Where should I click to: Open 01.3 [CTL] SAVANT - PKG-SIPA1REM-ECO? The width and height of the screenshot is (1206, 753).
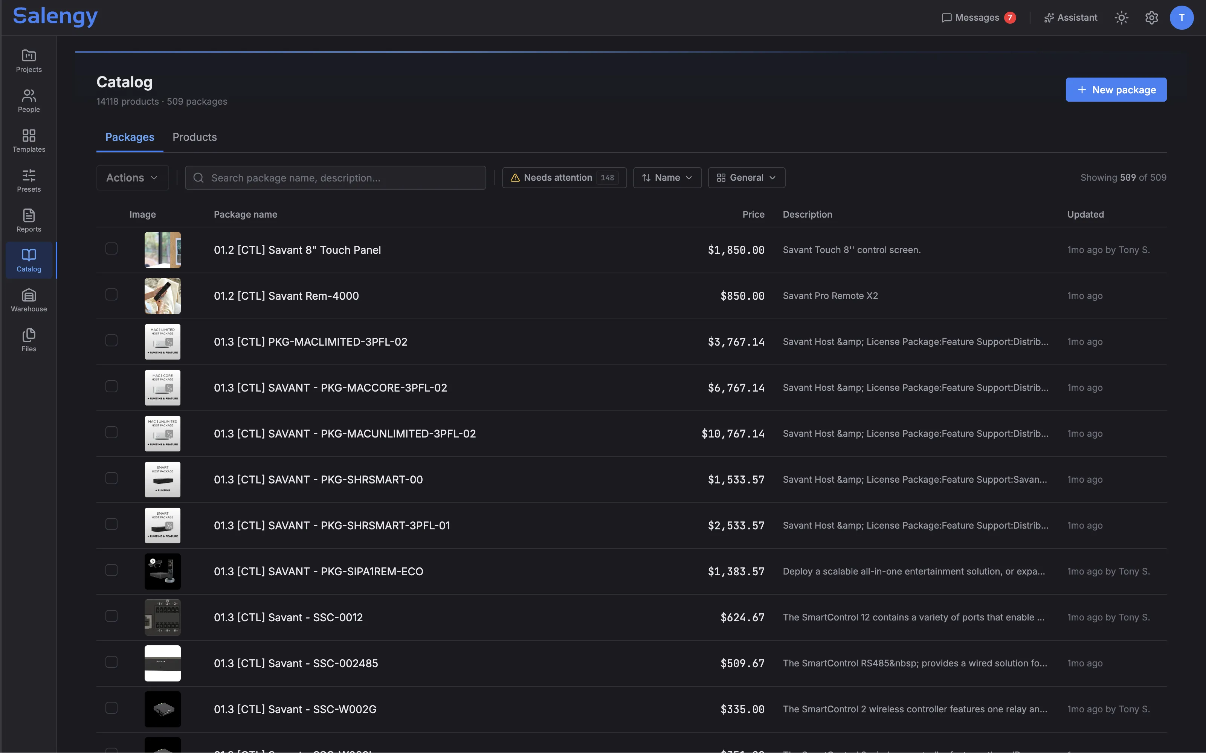click(318, 572)
